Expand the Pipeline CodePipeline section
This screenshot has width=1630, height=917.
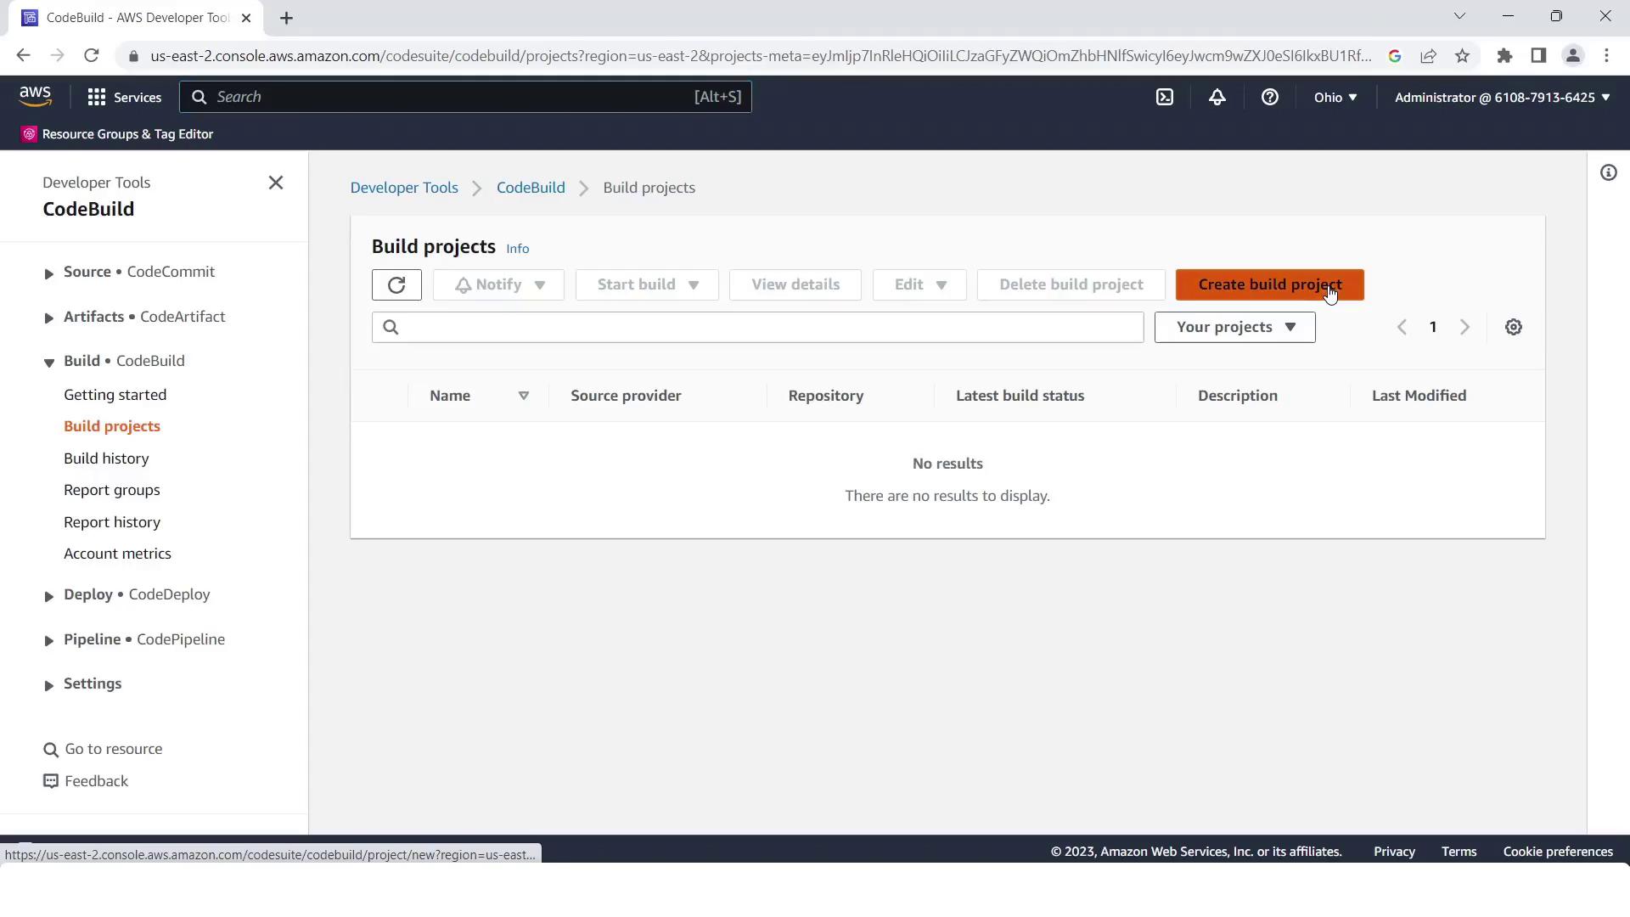click(x=49, y=641)
